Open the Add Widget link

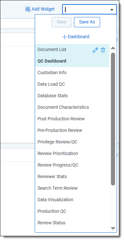pos(40,9)
